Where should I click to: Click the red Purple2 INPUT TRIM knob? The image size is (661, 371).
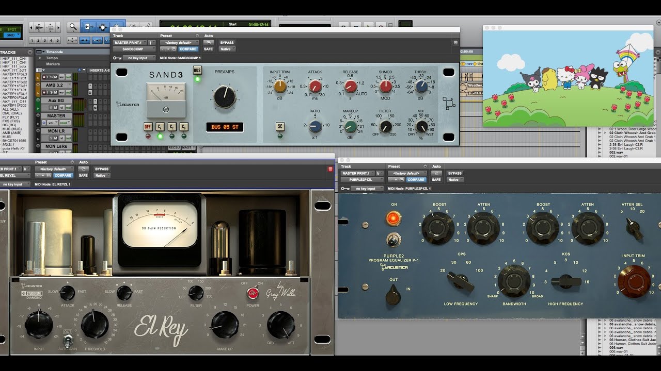[634, 281]
